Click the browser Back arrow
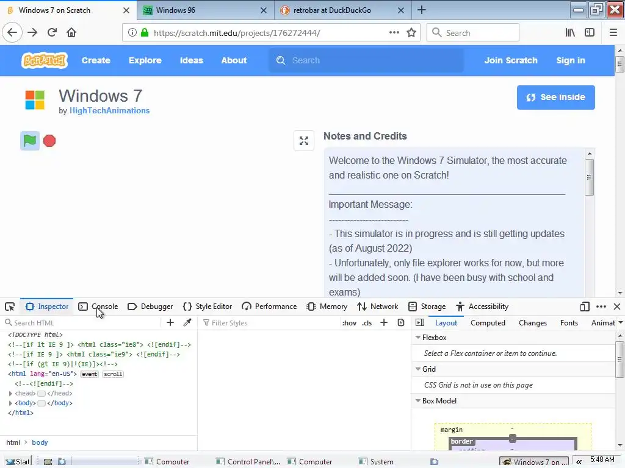The image size is (625, 468). tap(12, 33)
